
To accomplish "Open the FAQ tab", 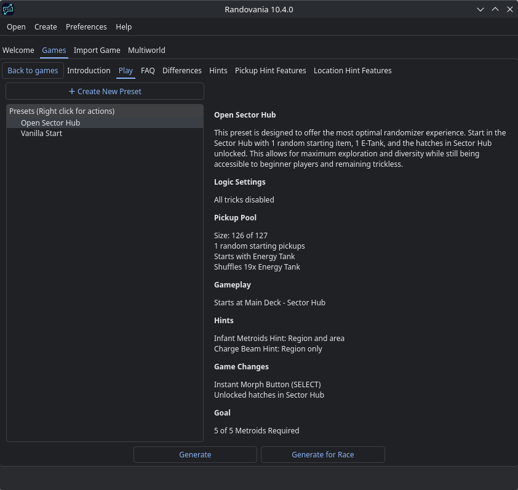I will (148, 71).
